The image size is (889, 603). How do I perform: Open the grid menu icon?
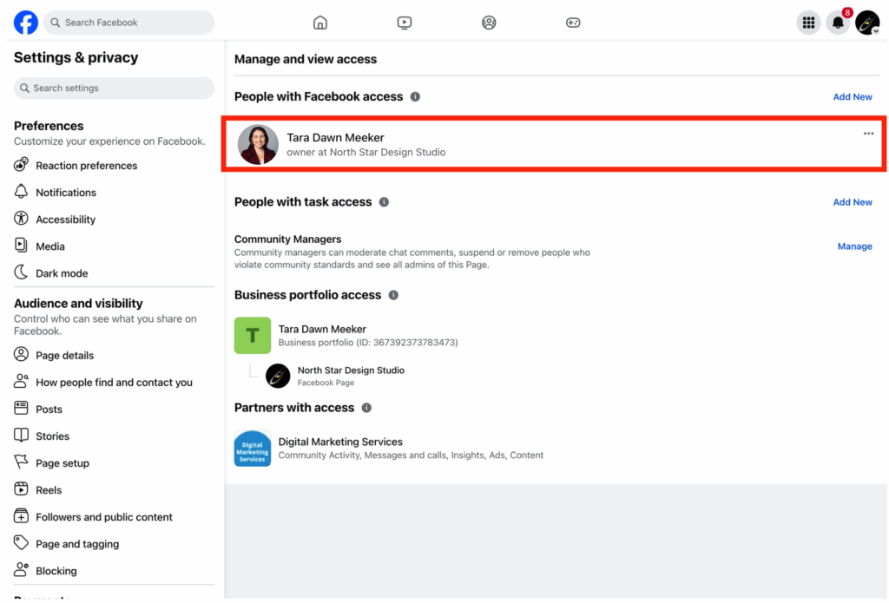point(808,23)
